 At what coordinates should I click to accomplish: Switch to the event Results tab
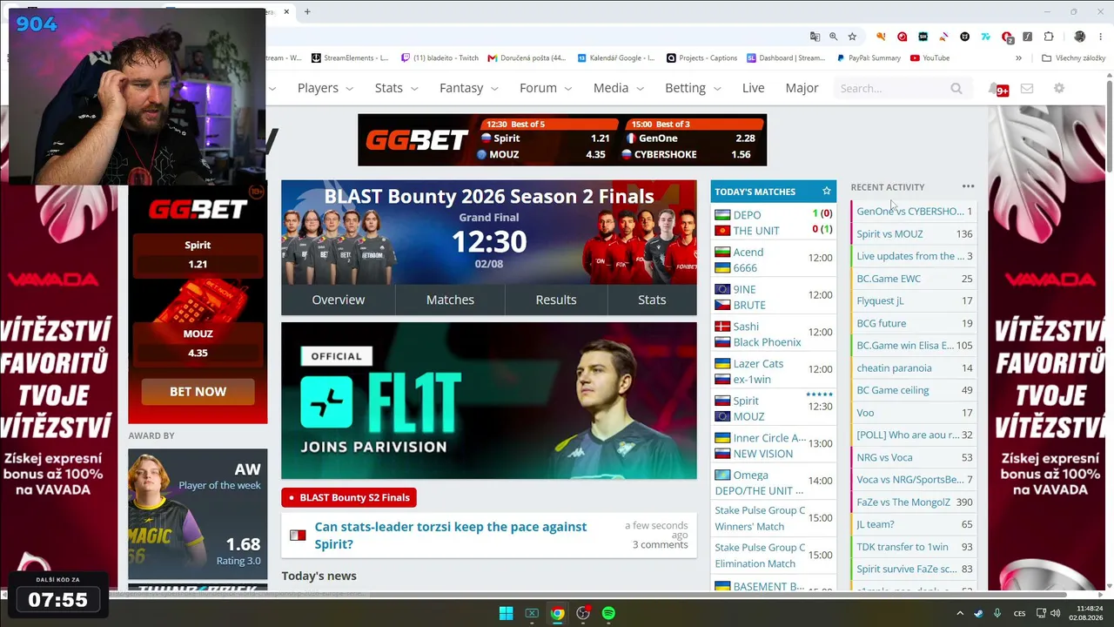tap(556, 300)
